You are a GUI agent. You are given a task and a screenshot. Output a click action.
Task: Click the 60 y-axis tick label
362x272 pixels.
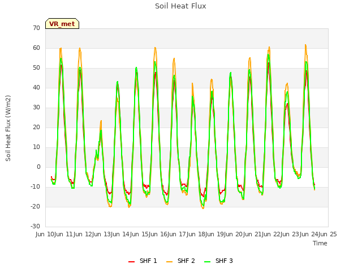[x=36, y=48]
